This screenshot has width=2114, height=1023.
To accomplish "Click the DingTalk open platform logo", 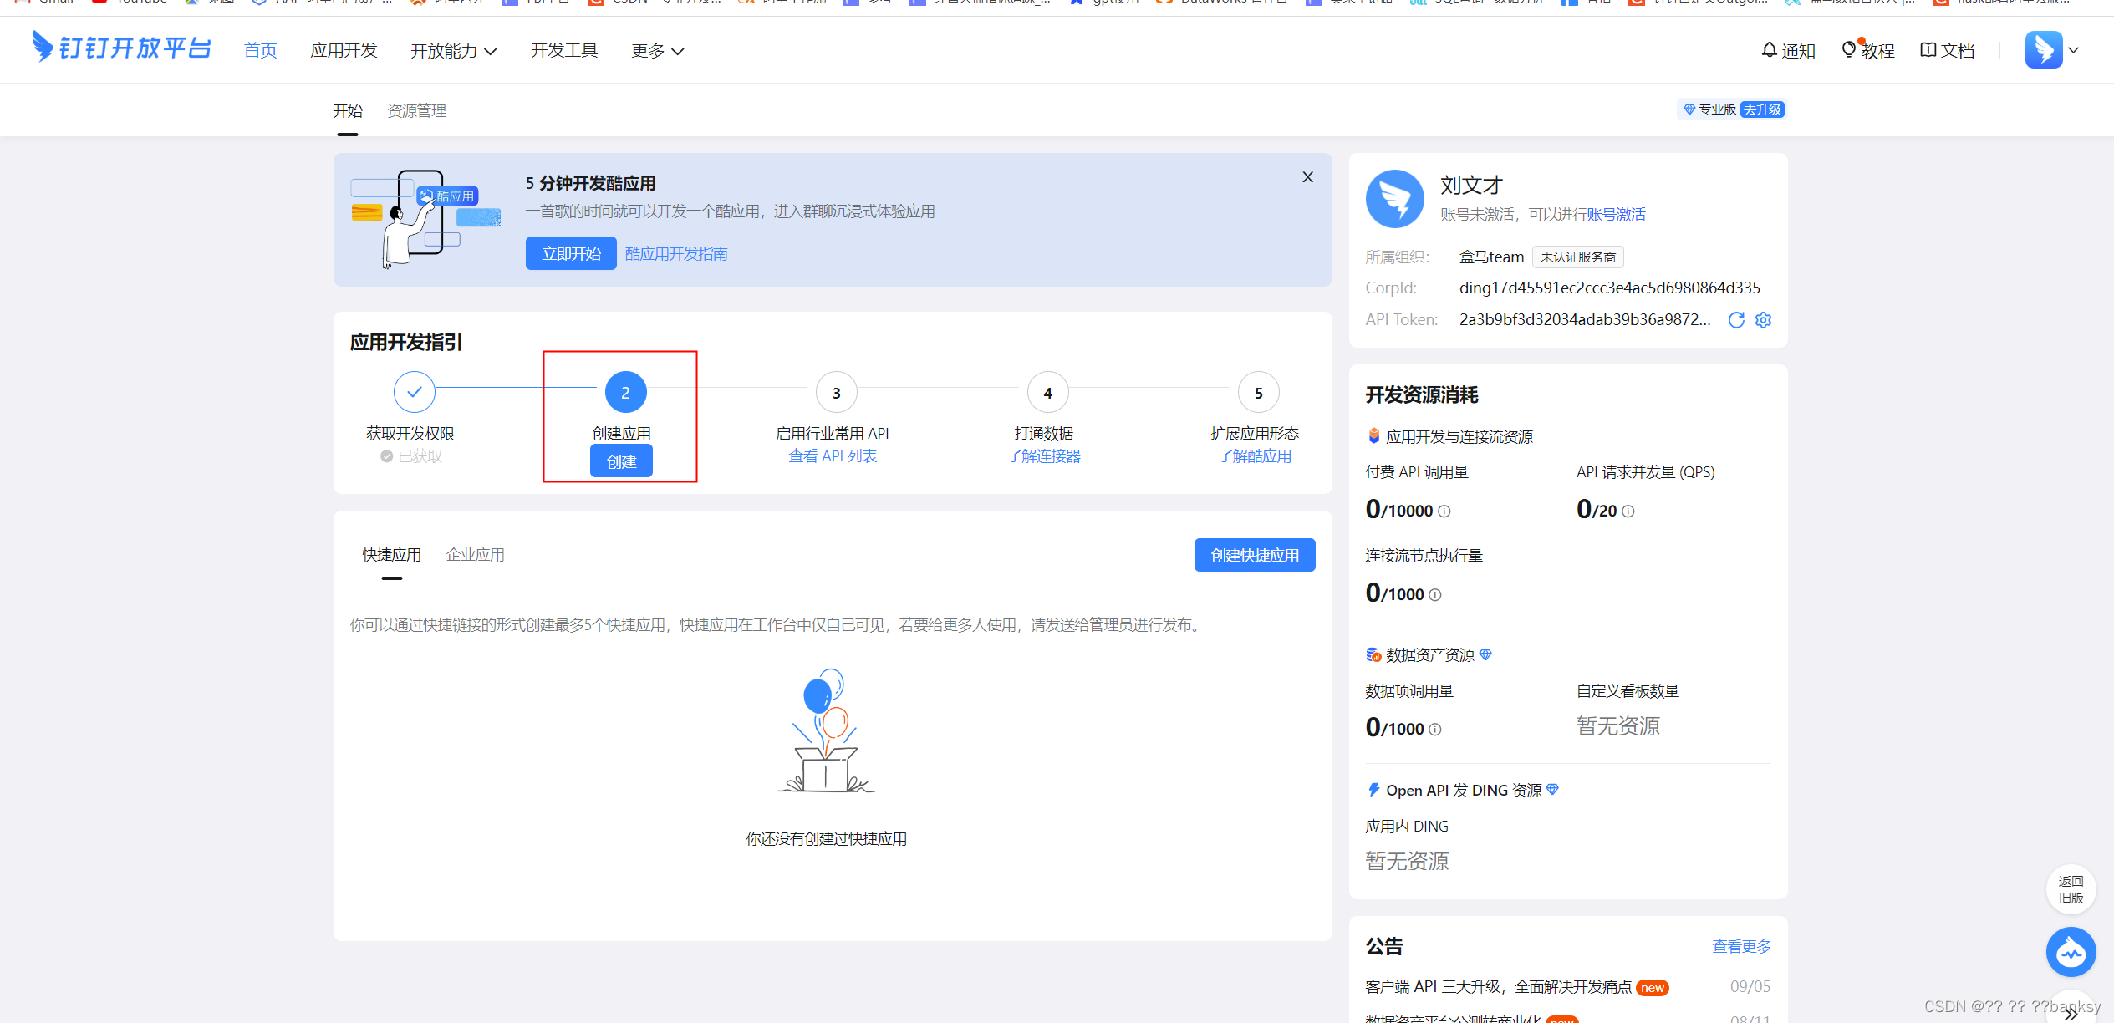I will [121, 48].
